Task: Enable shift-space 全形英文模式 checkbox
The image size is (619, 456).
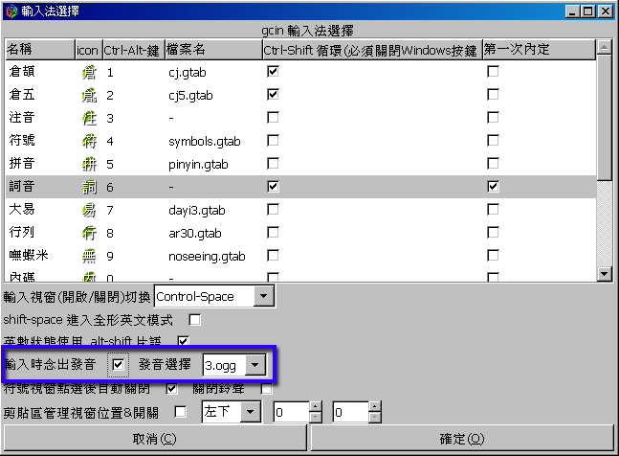Action: tap(195, 319)
